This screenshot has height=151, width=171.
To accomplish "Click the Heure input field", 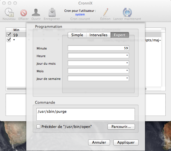I will 98,56.
